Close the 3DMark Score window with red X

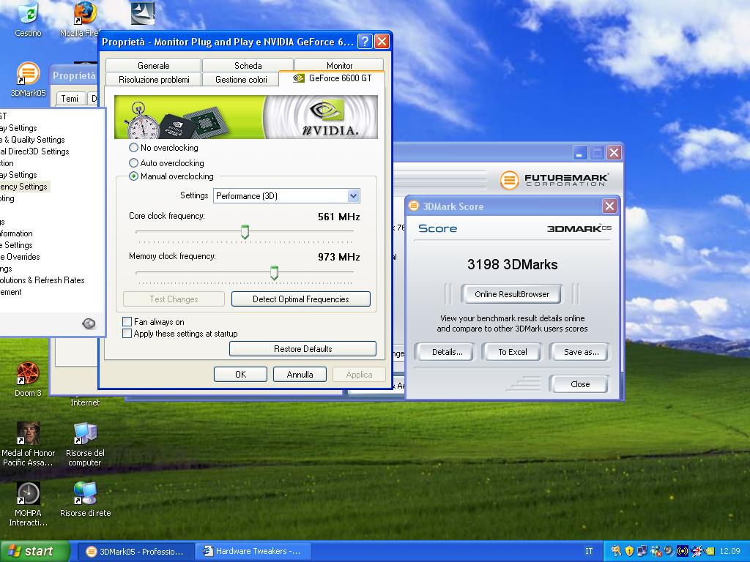pyautogui.click(x=609, y=206)
